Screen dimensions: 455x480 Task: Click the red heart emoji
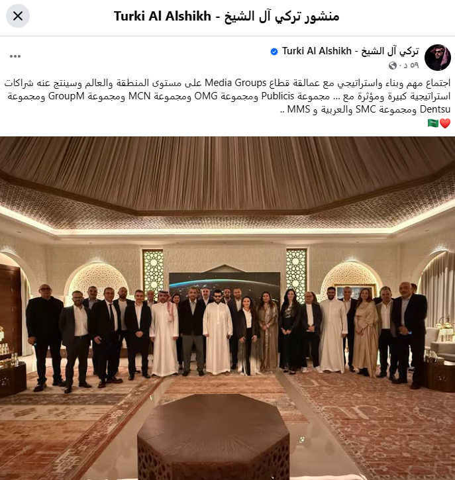click(445, 123)
